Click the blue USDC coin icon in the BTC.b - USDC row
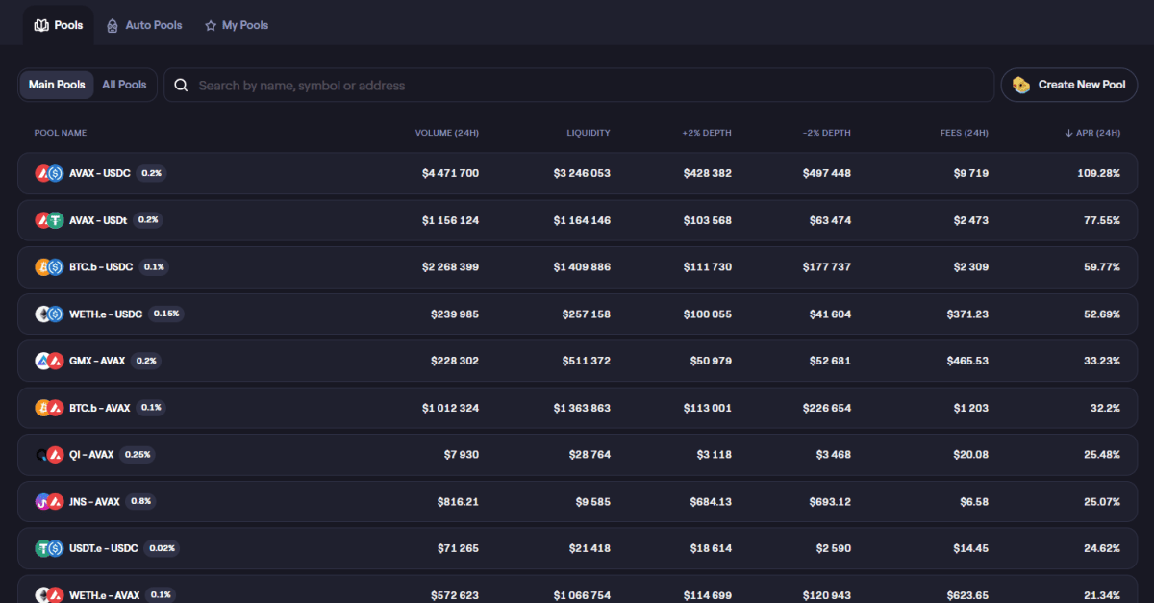The height and width of the screenshot is (603, 1154). pos(56,267)
